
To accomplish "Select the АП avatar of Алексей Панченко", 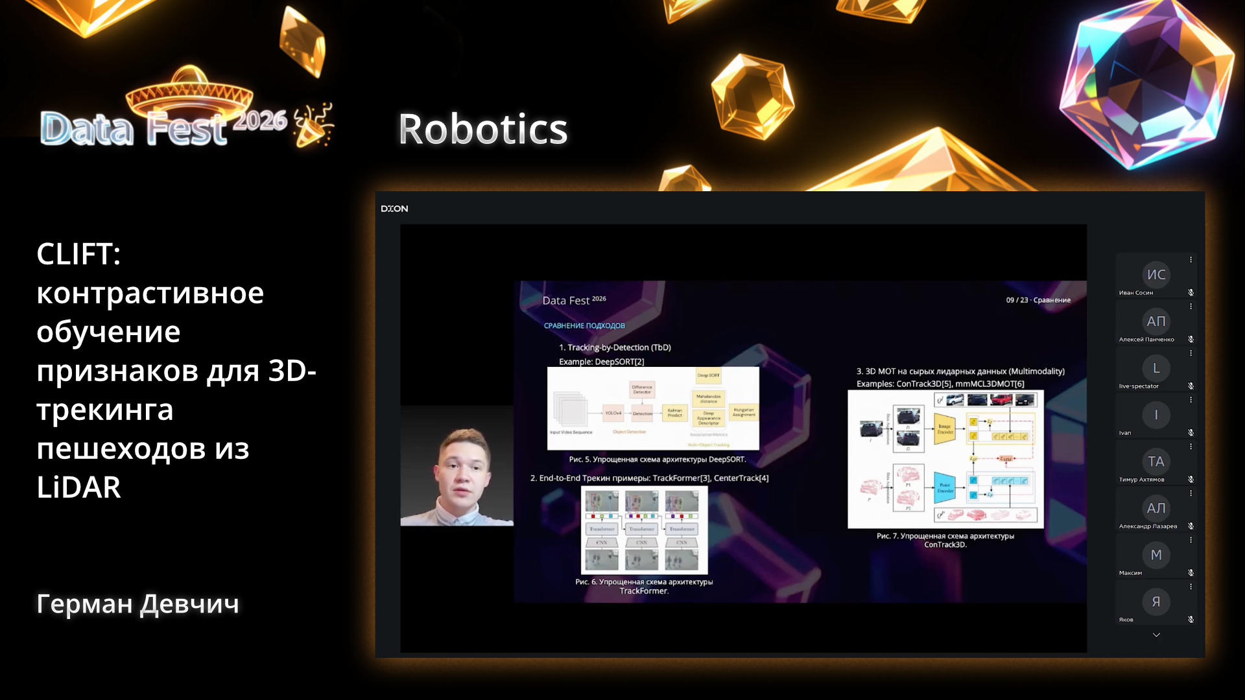I will (1156, 321).
